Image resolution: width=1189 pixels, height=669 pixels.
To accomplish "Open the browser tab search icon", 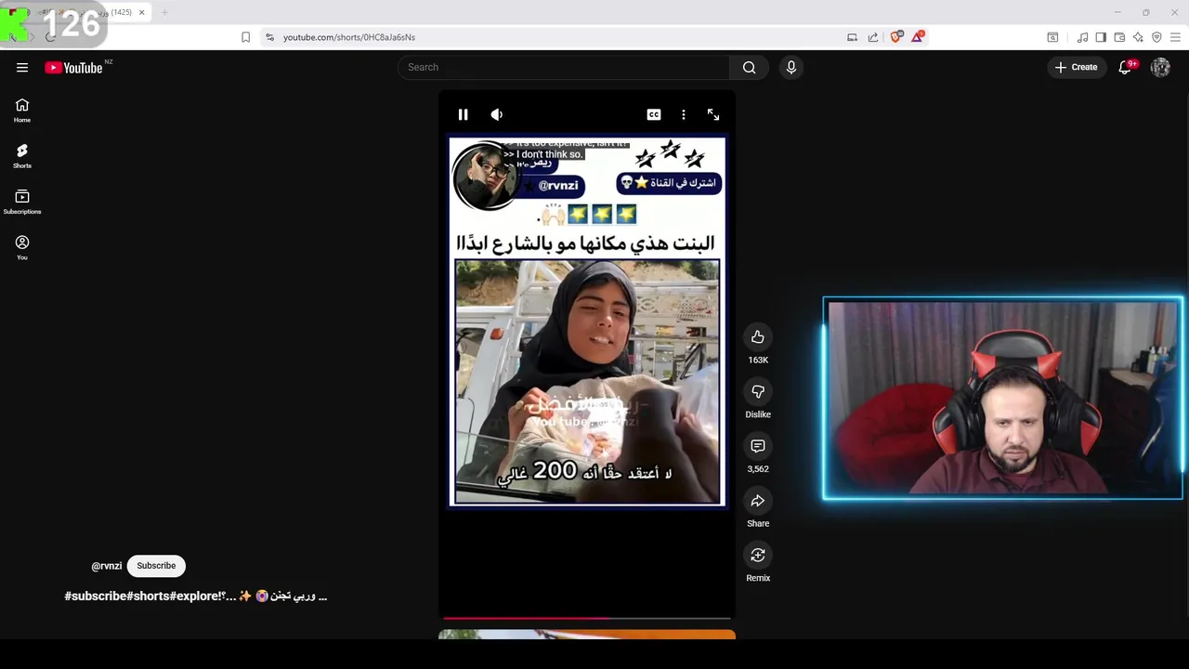I will (1052, 37).
